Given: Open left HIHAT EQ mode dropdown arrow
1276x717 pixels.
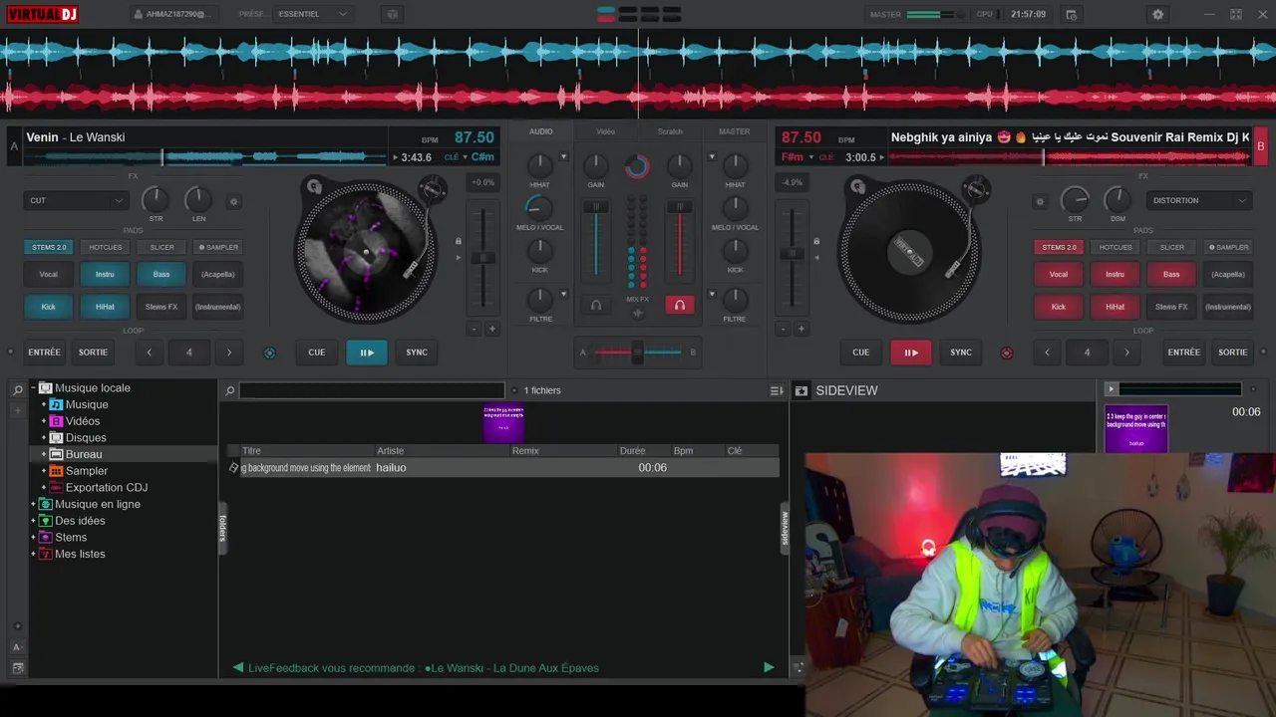Looking at the screenshot, I should coord(563,156).
